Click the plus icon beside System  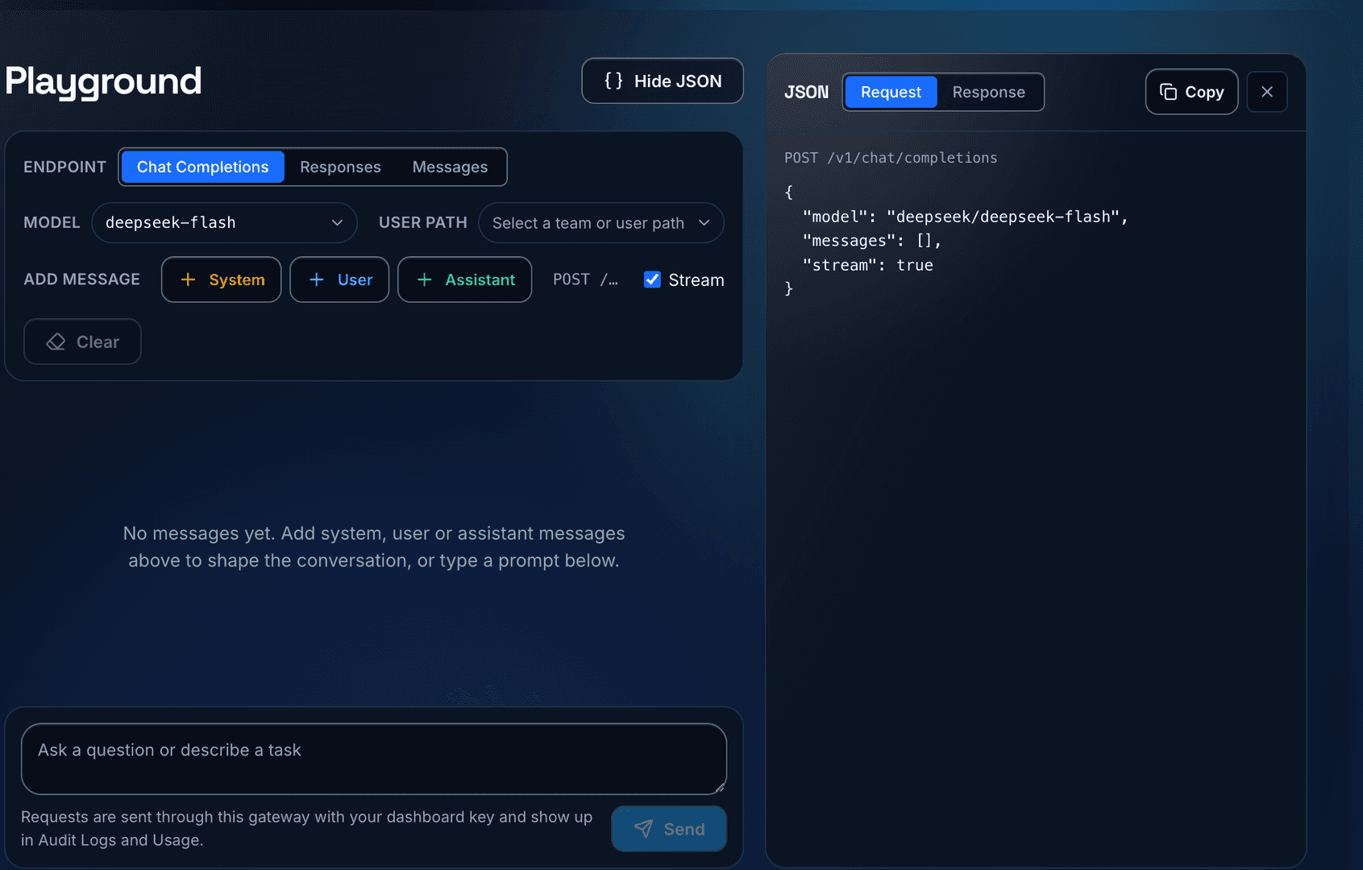pyautogui.click(x=188, y=280)
